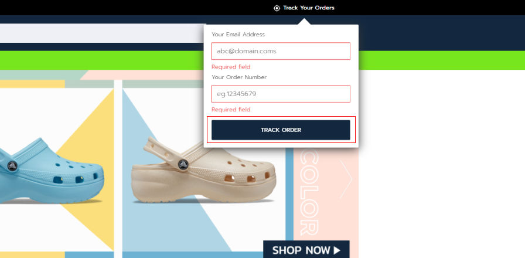Click the target icon beside Track Your Orders
The width and height of the screenshot is (525, 258).
[x=277, y=8]
